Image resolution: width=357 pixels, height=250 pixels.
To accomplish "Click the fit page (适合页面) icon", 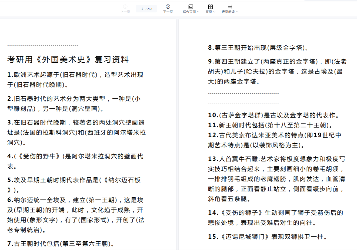I will tap(191, 6).
